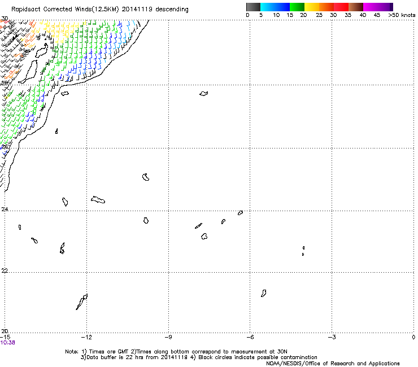Click the magenta 40-50 knots legend segment
Image resolution: width=418 pixels, height=367 pixels.
(x=378, y=7)
